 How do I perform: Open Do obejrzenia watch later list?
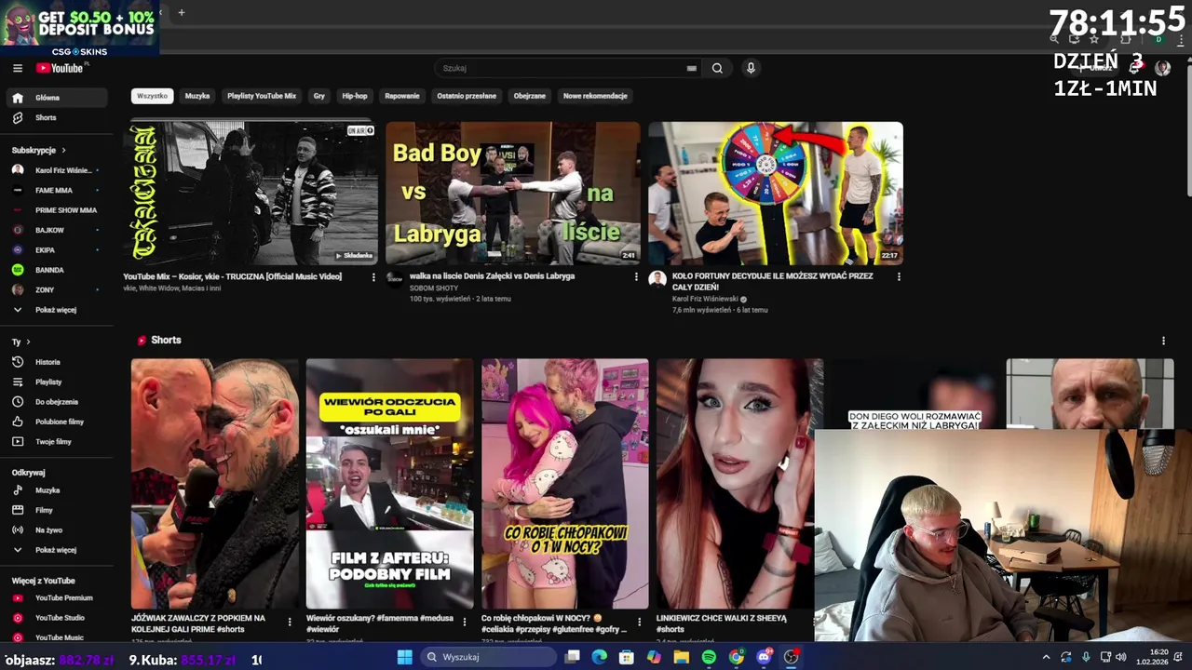58,402
